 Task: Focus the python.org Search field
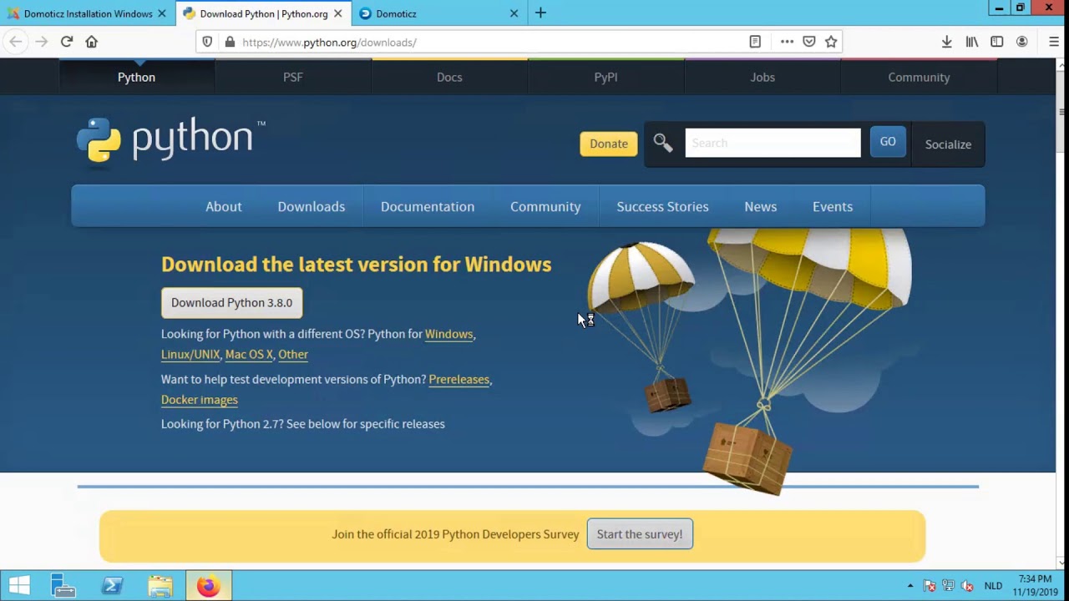773,143
